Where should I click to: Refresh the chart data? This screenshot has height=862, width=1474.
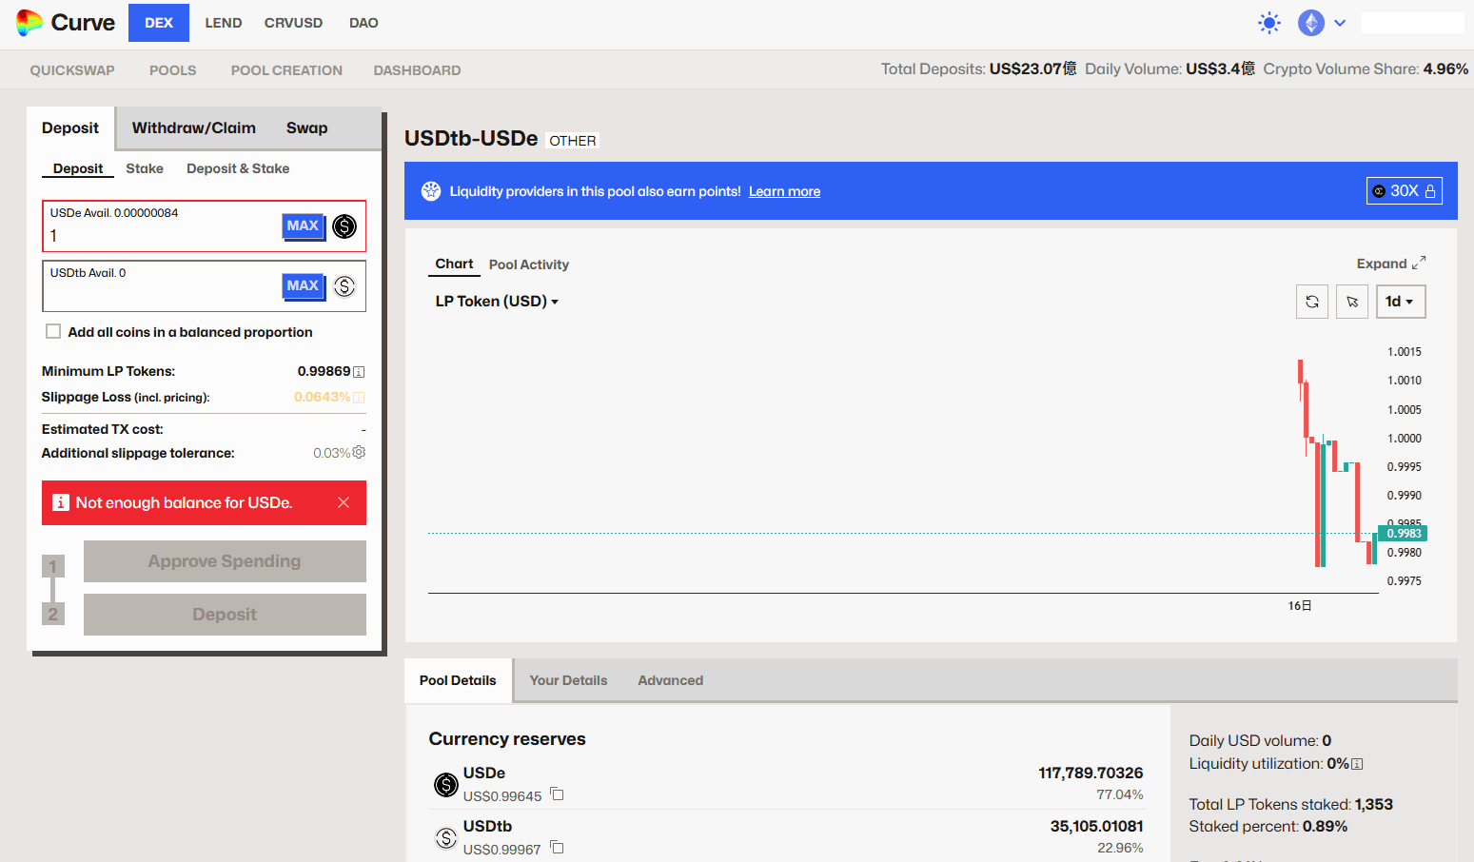pyautogui.click(x=1312, y=302)
